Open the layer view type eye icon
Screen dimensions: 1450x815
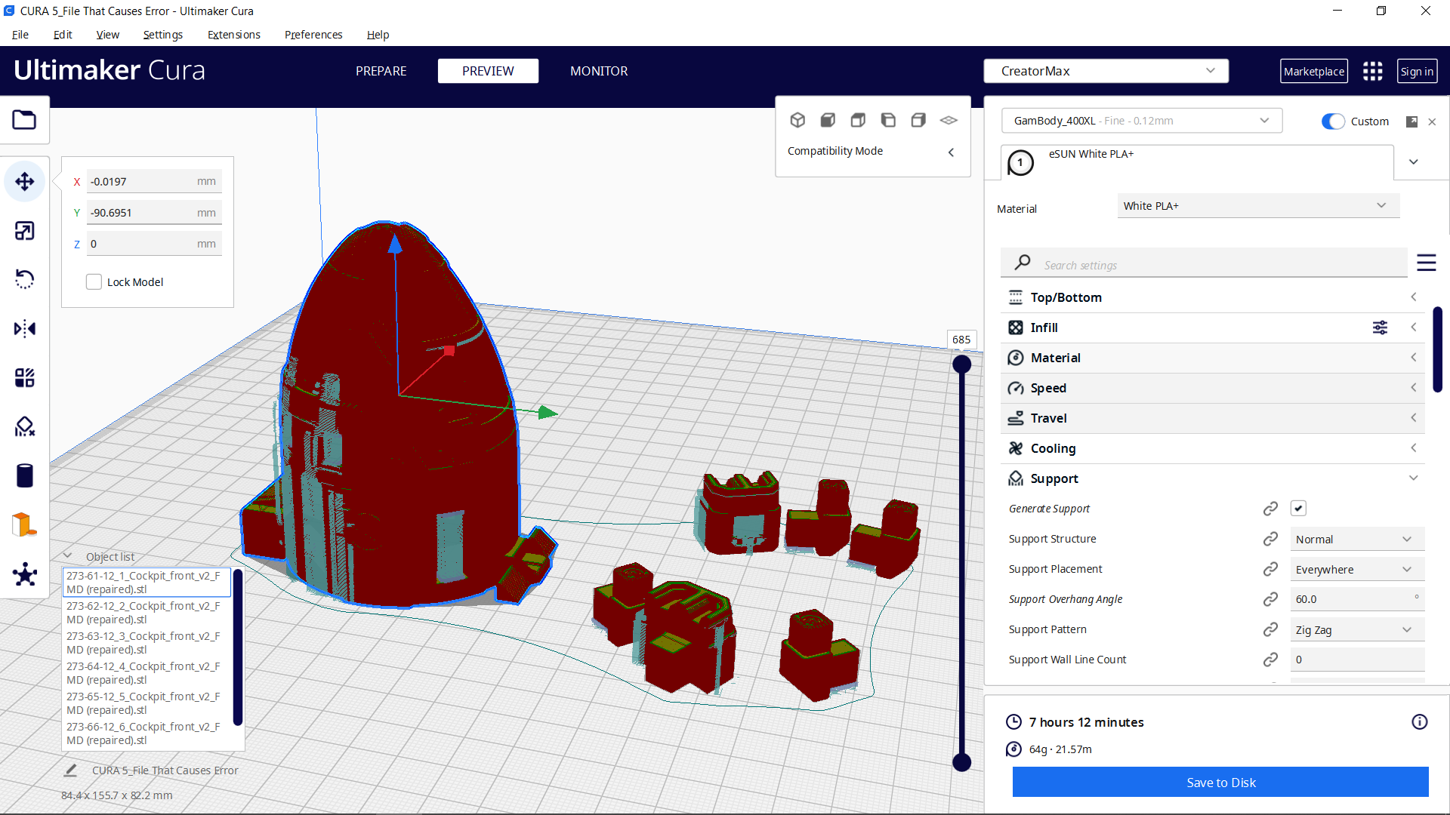pos(949,120)
